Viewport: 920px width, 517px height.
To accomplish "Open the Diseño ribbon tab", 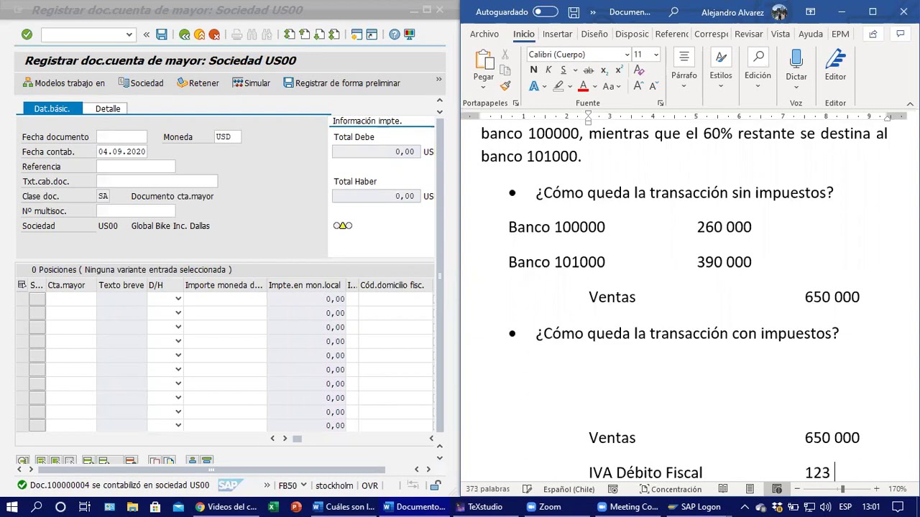I will 594,34.
